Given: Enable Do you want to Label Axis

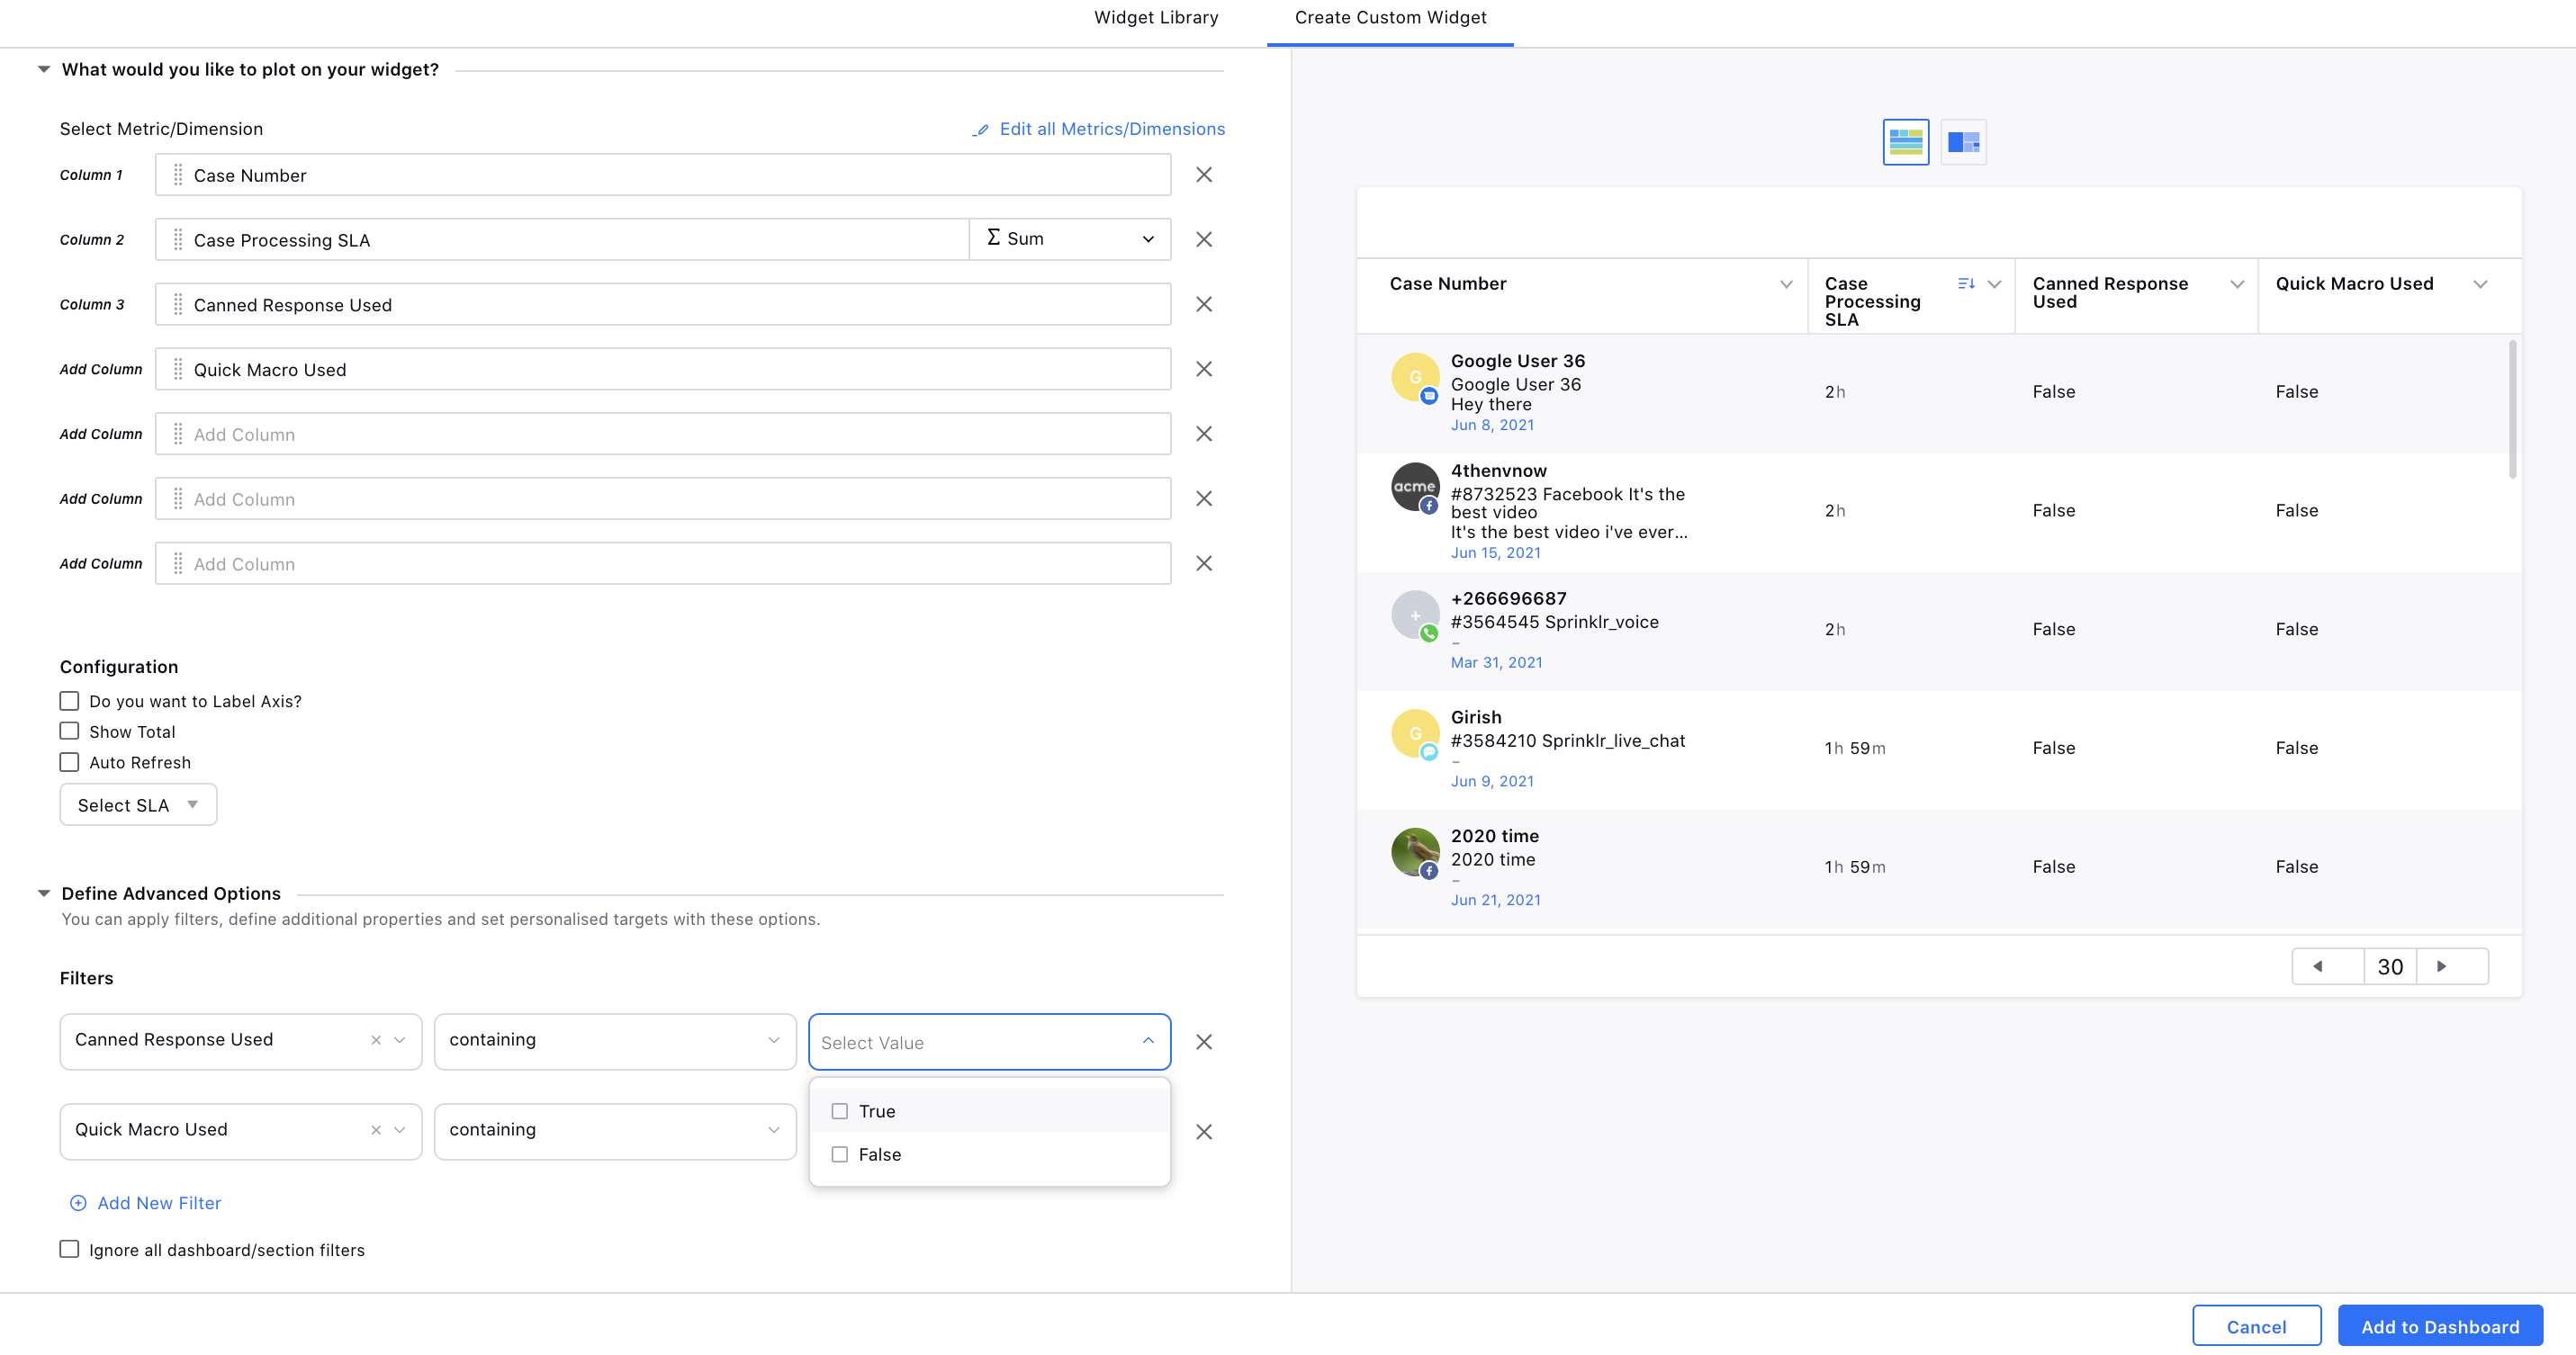Looking at the screenshot, I should click(x=69, y=701).
